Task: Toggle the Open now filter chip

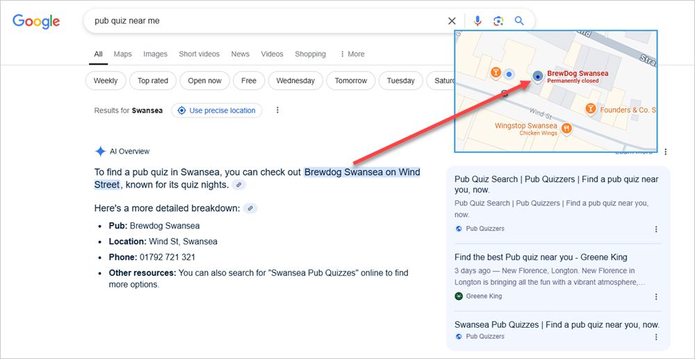Action: (x=205, y=81)
